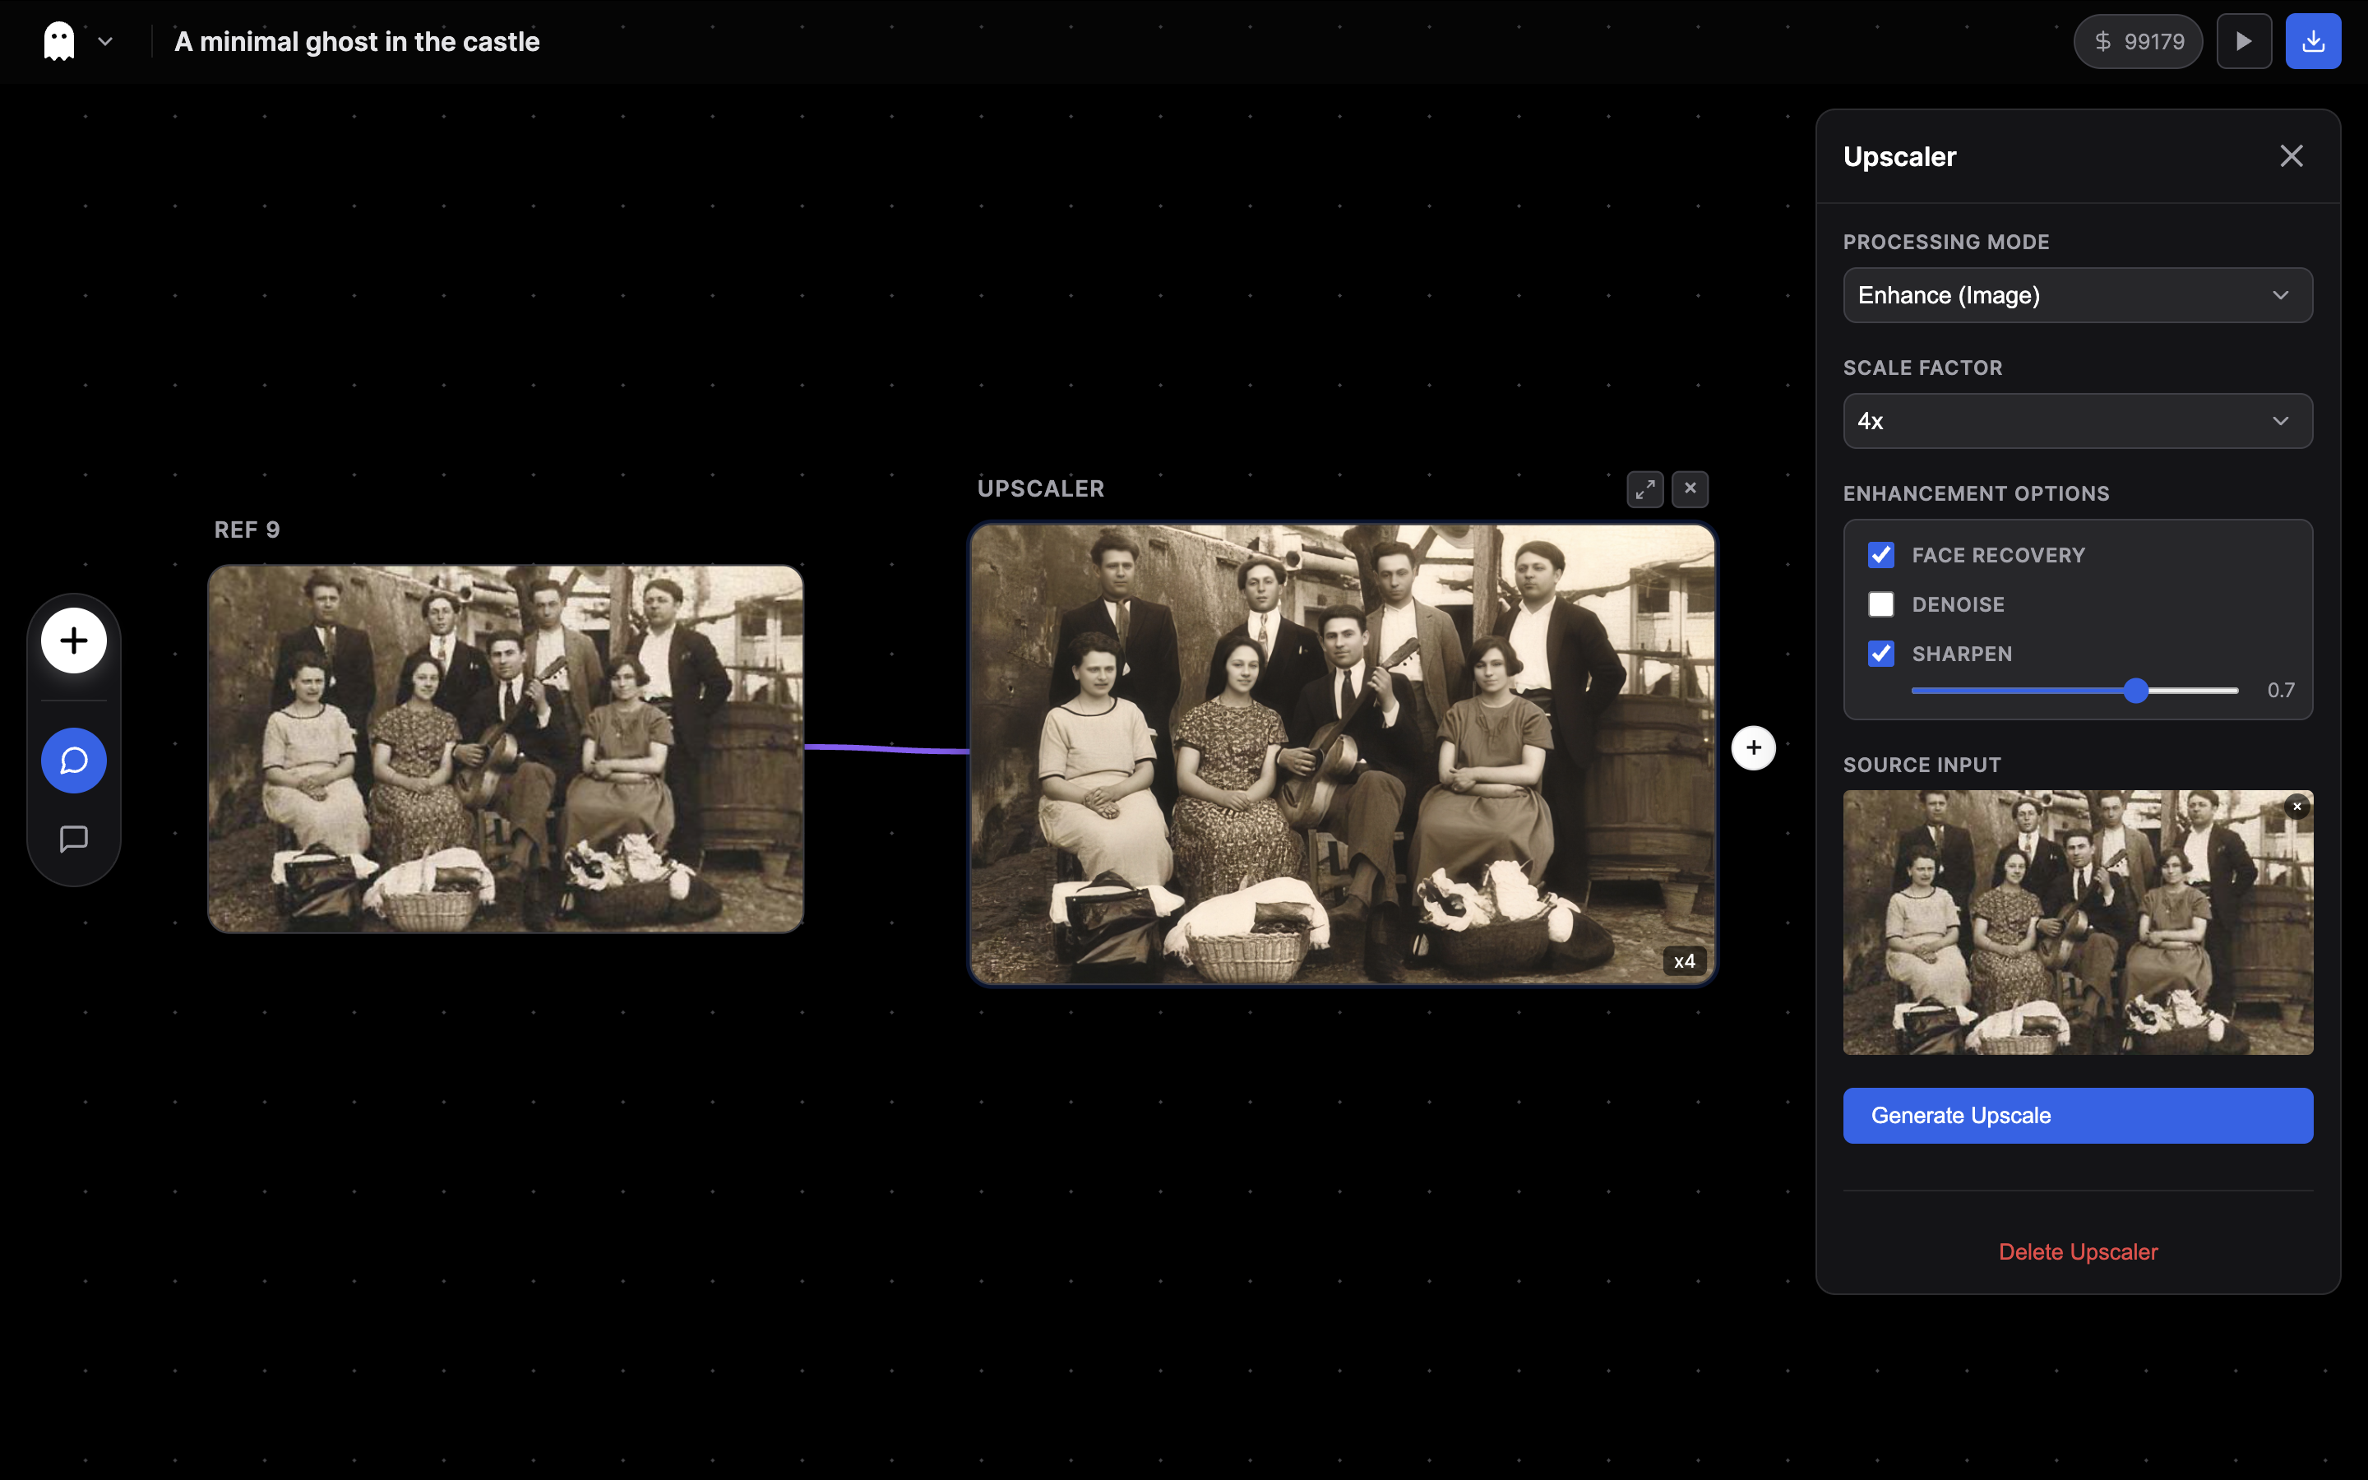Open the Processing Mode dropdown
This screenshot has height=1480, width=2368.
2078,296
